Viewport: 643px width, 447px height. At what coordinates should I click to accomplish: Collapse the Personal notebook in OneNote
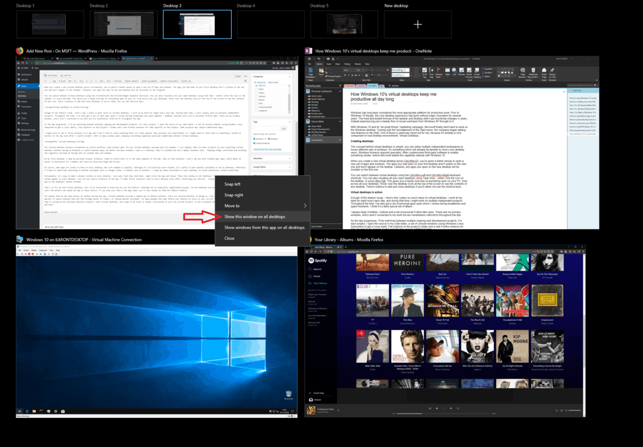[x=340, y=91]
